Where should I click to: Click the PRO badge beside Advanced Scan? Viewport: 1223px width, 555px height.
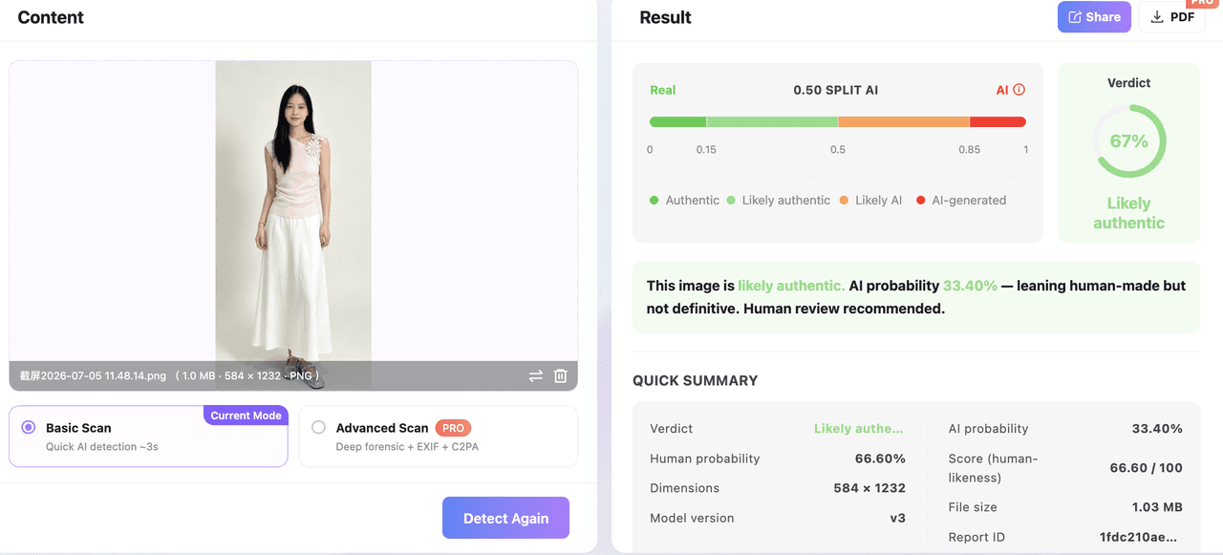point(453,428)
